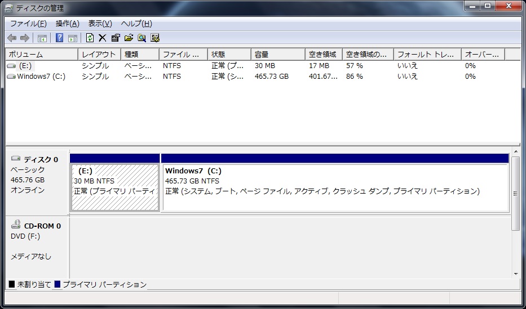The height and width of the screenshot is (309, 526).
Task: Sort by the ファイル... column header
Action: (183, 55)
